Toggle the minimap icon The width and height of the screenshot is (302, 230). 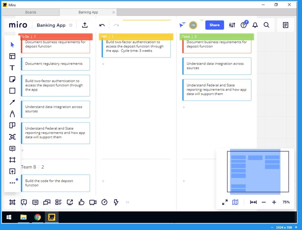point(235,202)
